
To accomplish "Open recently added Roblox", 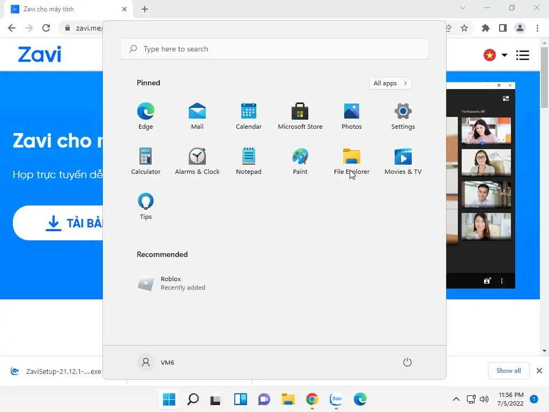I will [172, 283].
